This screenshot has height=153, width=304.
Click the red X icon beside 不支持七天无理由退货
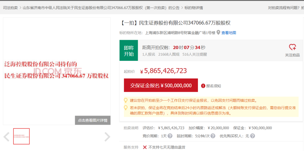coord(145,147)
